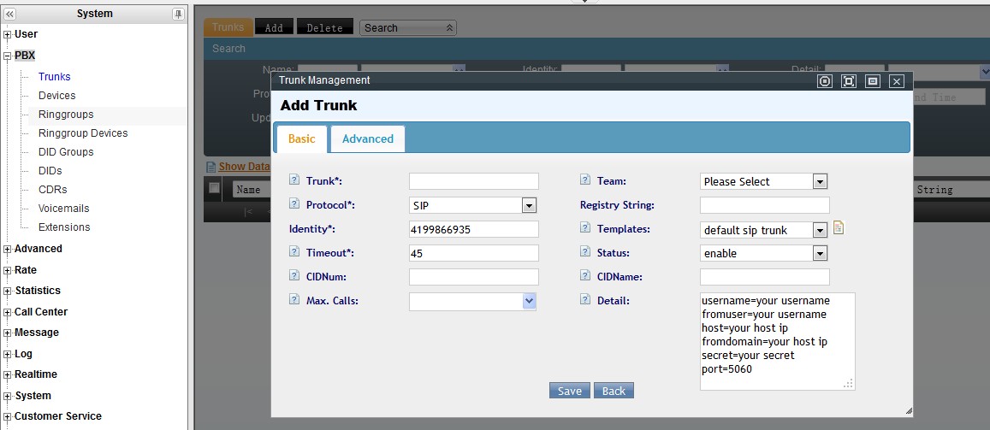
Task: Open the Status dropdown set to enable
Action: coord(820,253)
